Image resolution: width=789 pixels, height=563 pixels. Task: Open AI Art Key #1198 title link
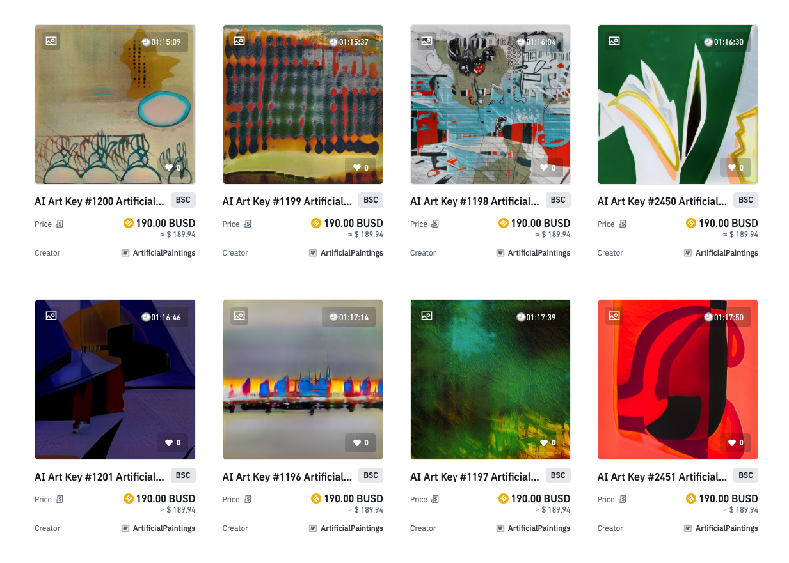pyautogui.click(x=474, y=201)
